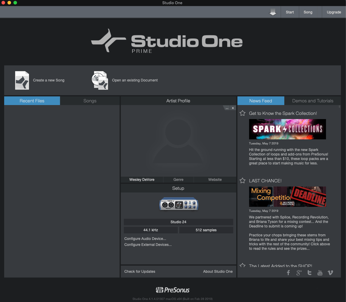346x302 pixels.
Task: Click Check for Updates
Action: pyautogui.click(x=140, y=271)
